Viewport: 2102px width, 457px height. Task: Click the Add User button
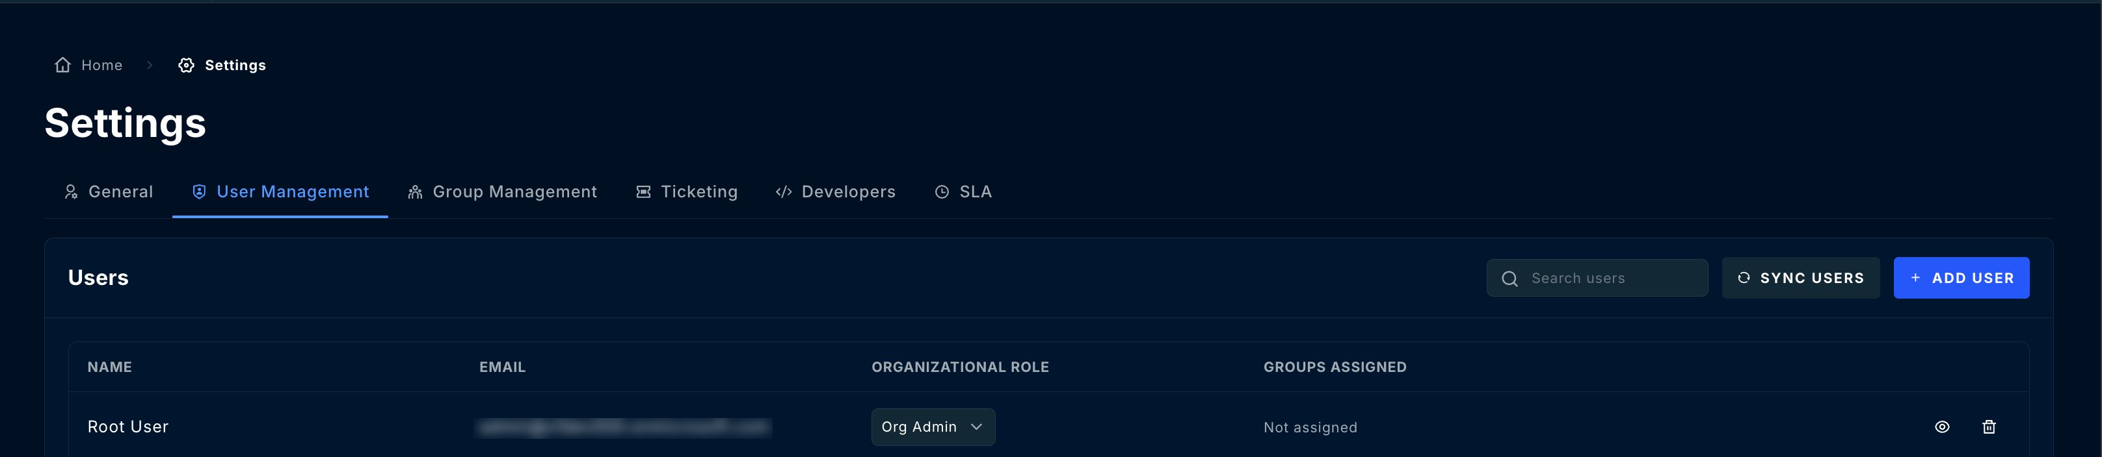pyautogui.click(x=1961, y=278)
